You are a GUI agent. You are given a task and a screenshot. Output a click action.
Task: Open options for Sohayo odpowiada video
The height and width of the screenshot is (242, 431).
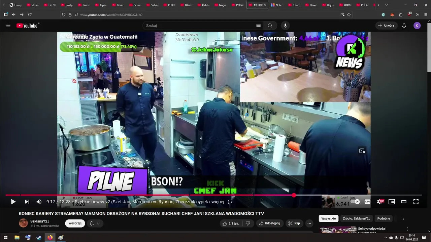[407, 229]
